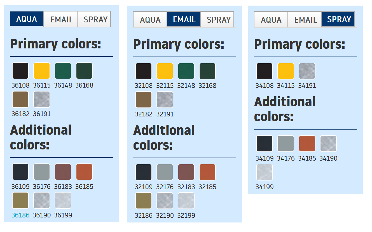The image size is (372, 232).
Task: Select black swatch 36108
Action: (20, 71)
